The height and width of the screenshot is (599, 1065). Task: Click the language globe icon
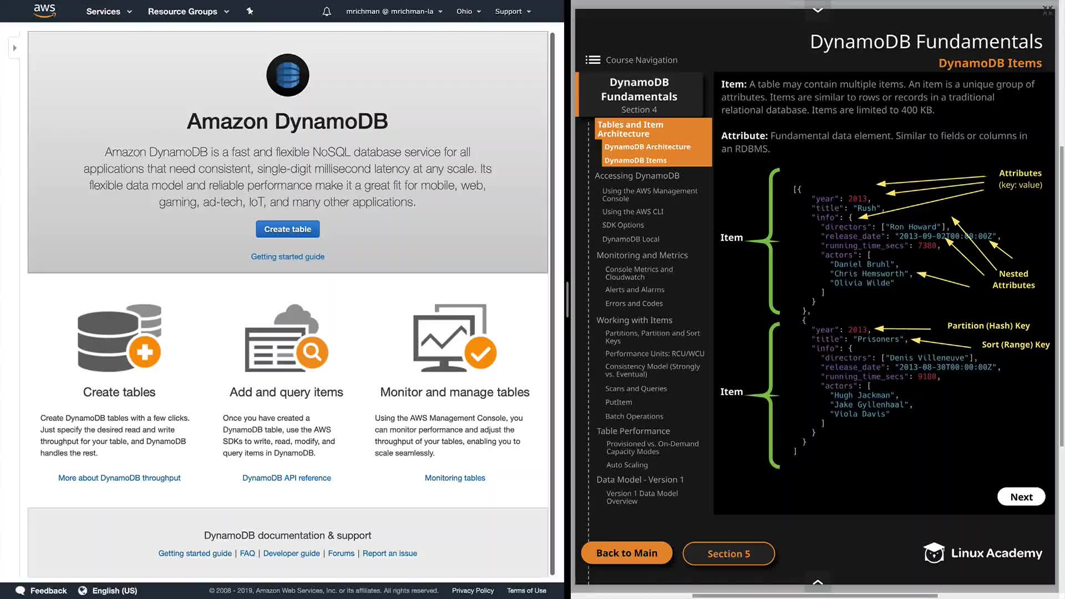[83, 591]
